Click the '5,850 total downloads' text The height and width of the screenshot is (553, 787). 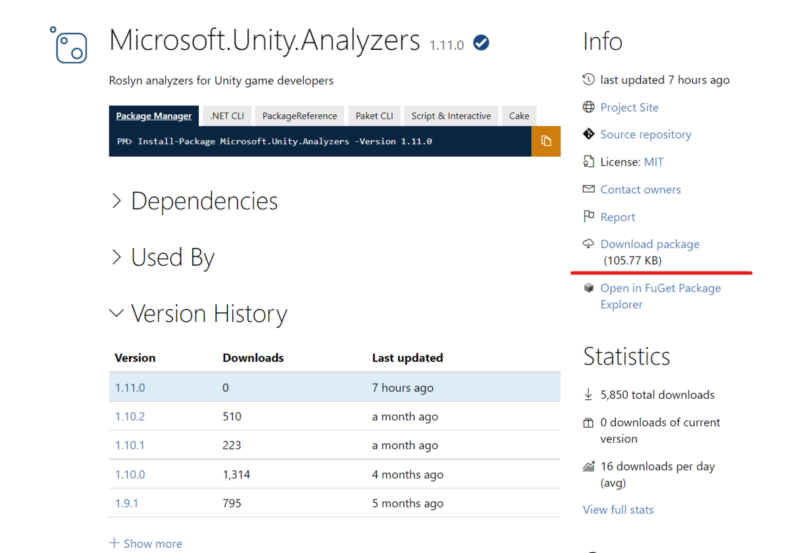click(x=658, y=394)
